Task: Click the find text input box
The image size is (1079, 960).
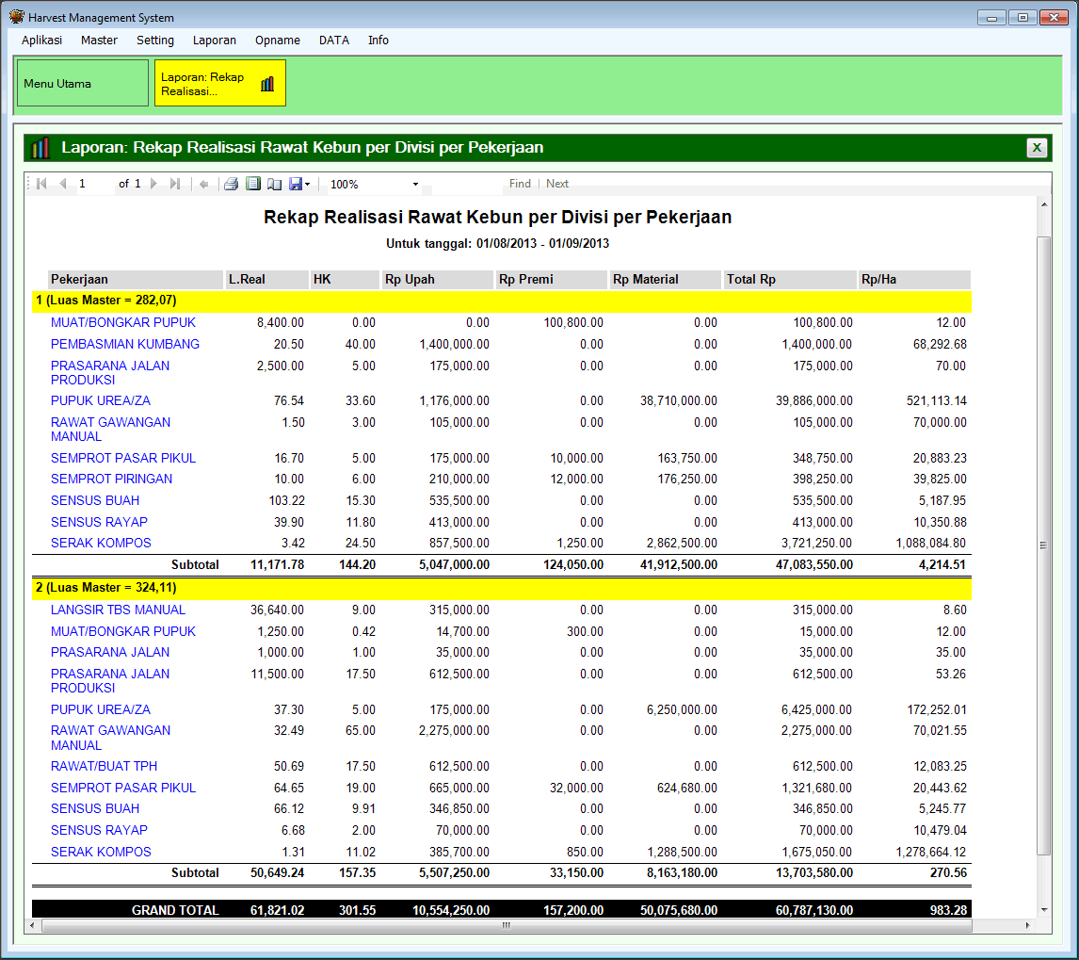Action: [467, 184]
